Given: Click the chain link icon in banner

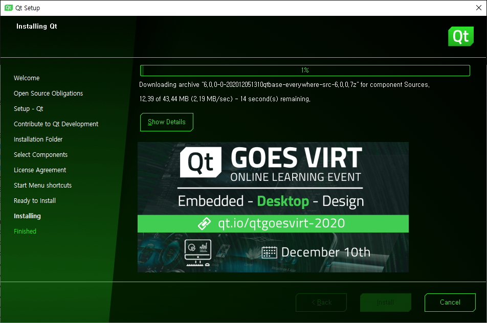Looking at the screenshot, I should click(x=205, y=223).
